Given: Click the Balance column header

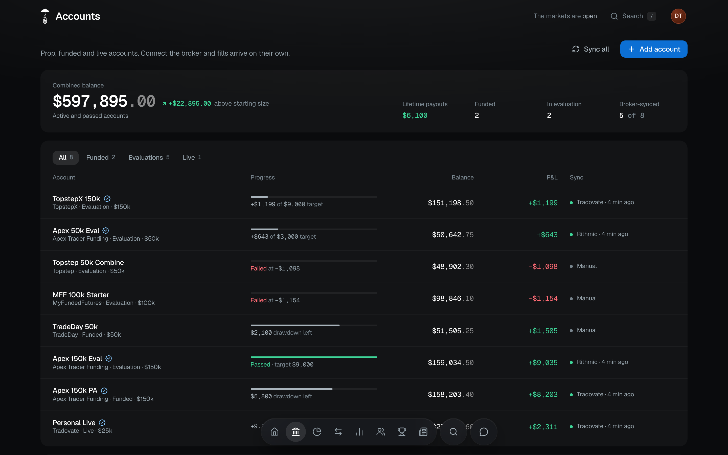Looking at the screenshot, I should [x=462, y=177].
